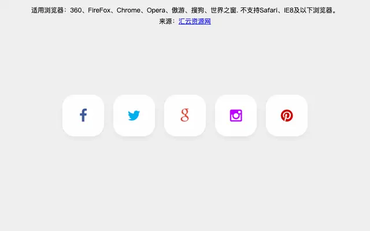This screenshot has height=231, width=370.
Task: Tap the purple Instagram camera icon
Action: coord(236,115)
